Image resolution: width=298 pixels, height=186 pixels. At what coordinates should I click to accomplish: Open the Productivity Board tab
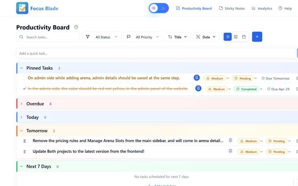click(x=194, y=8)
